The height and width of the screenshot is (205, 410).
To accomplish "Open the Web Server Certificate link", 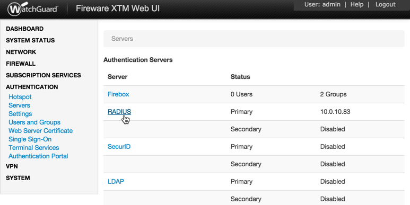I will (40, 130).
